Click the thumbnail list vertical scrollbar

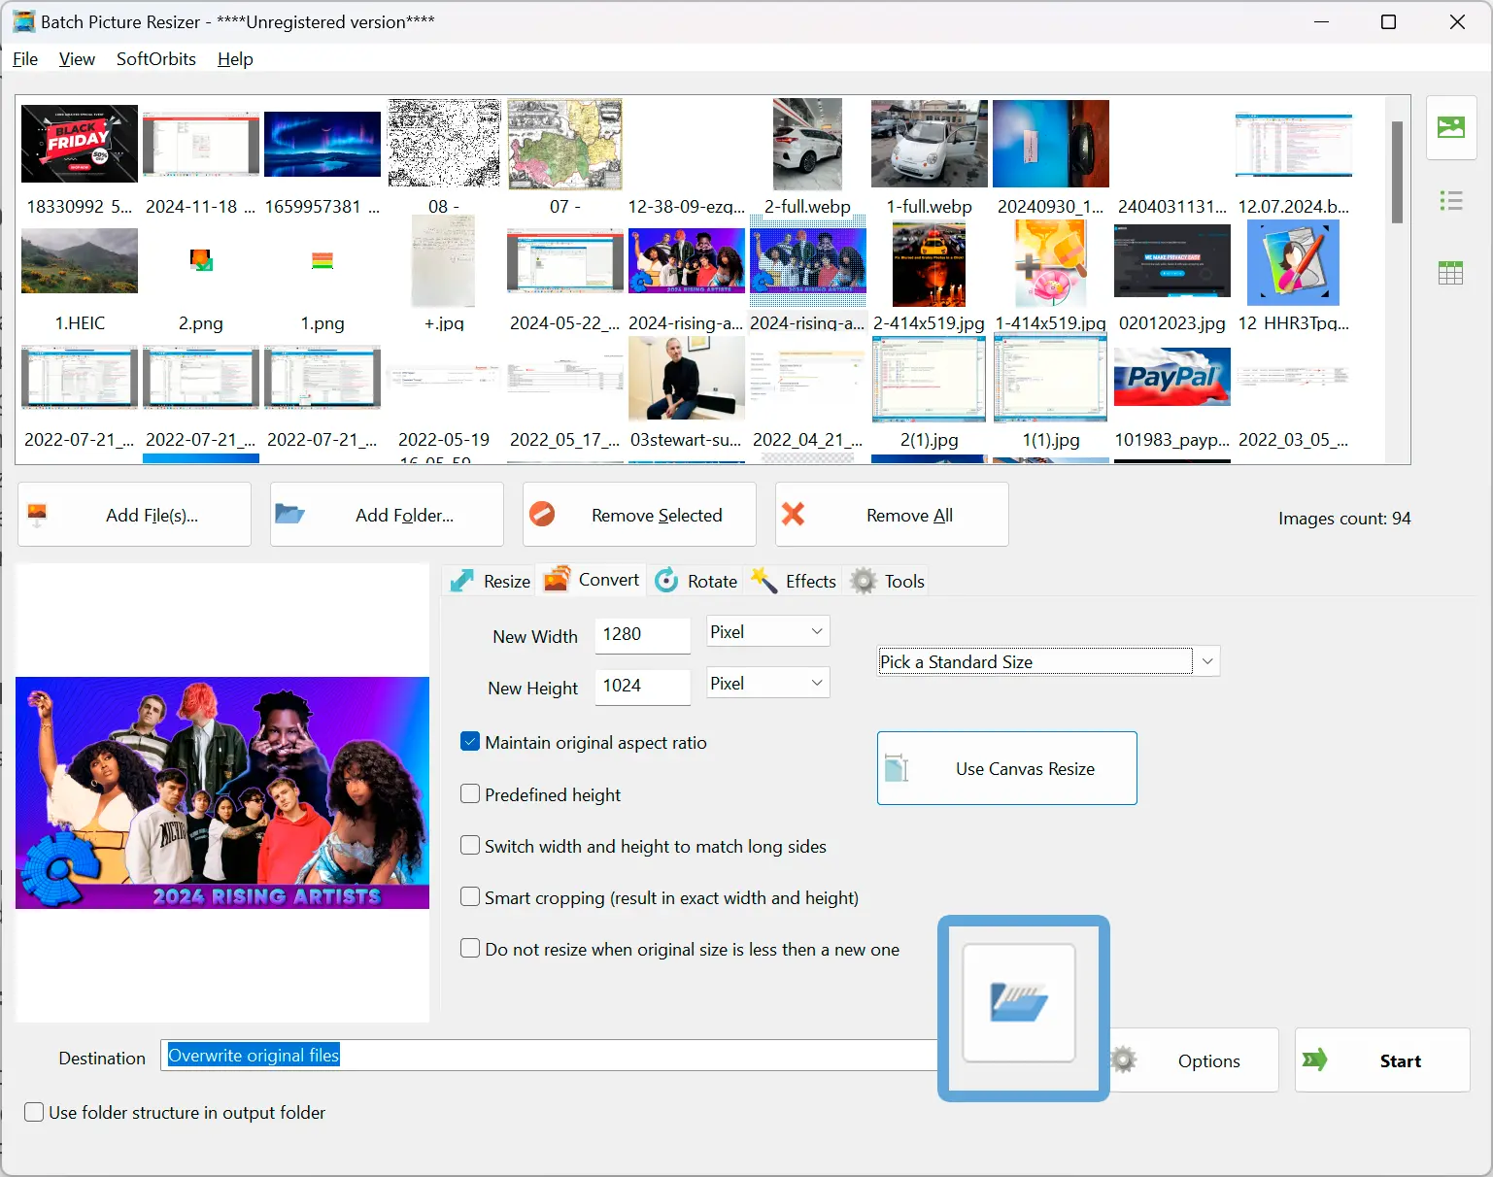(1397, 173)
